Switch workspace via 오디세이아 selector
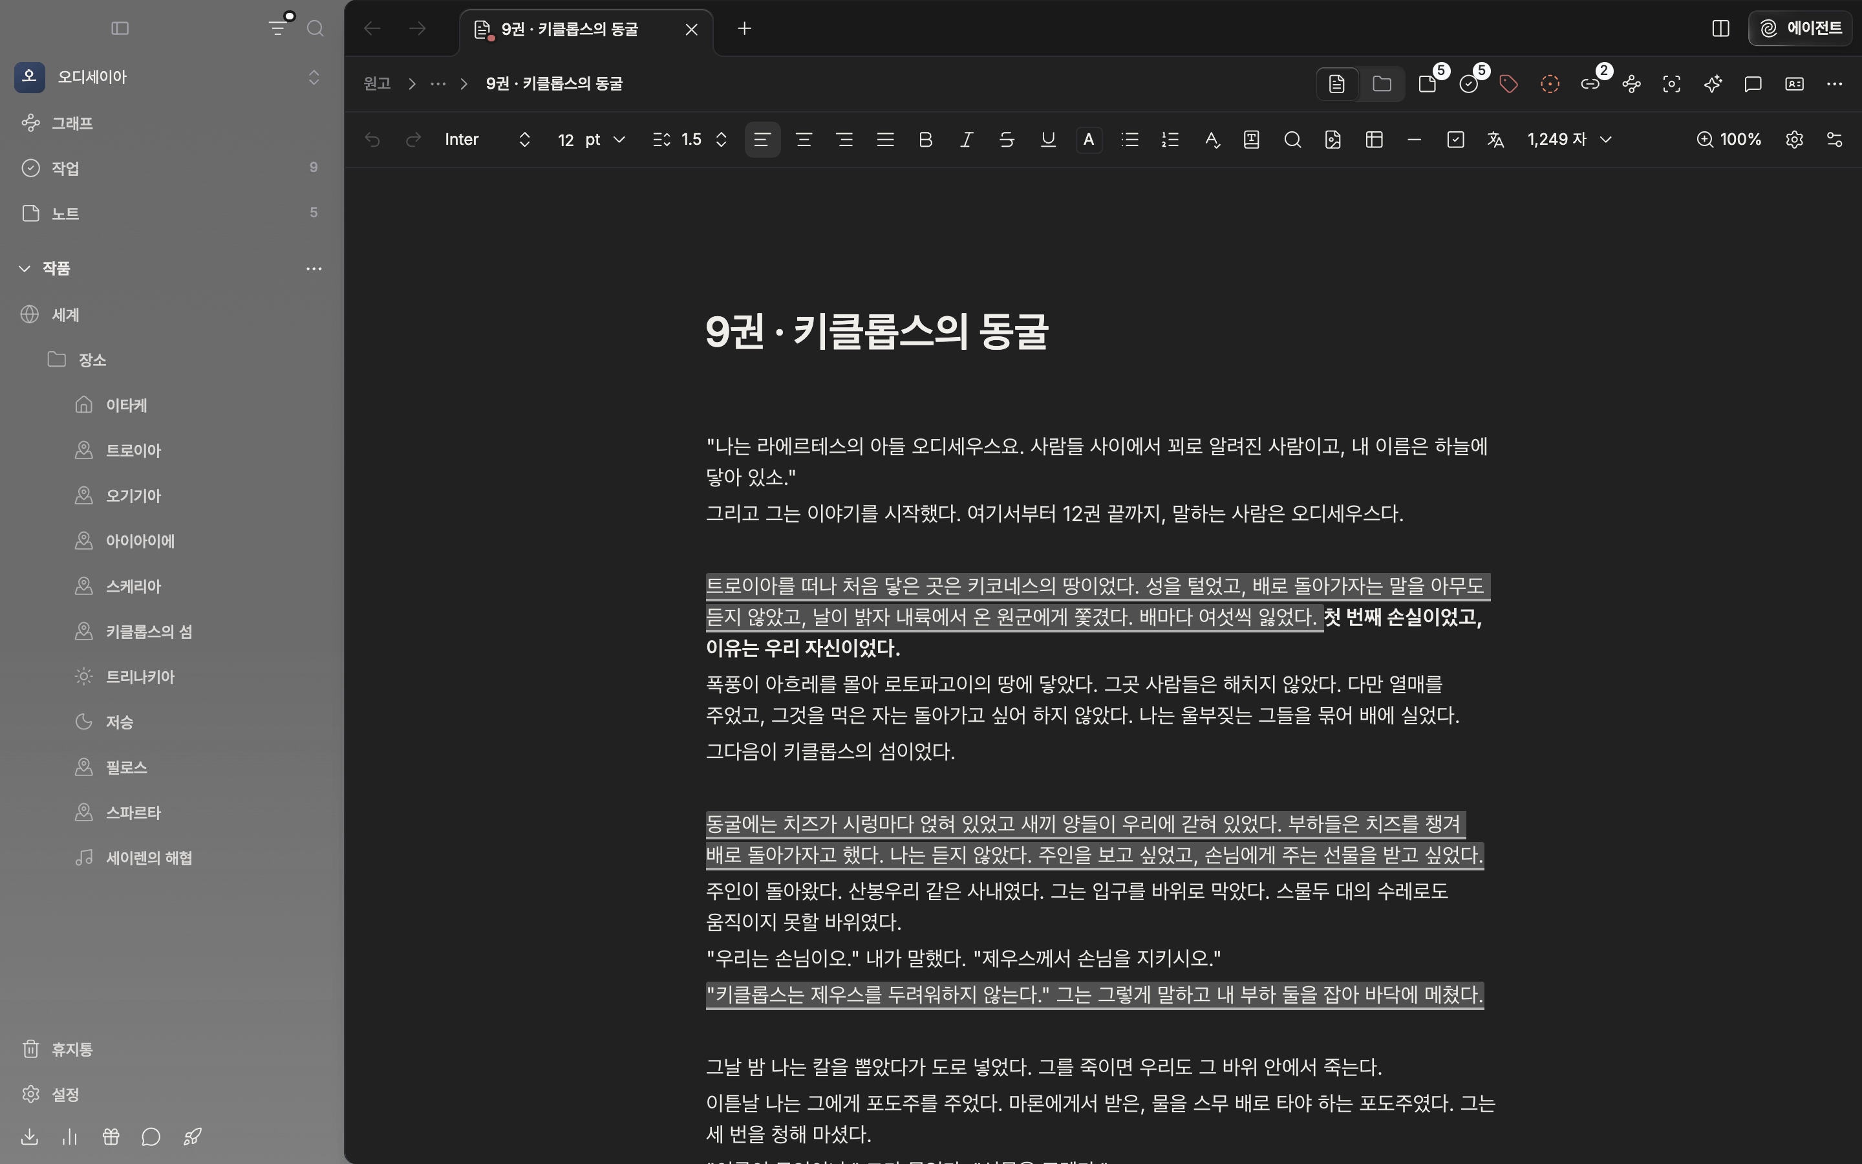This screenshot has width=1862, height=1164. [x=171, y=77]
